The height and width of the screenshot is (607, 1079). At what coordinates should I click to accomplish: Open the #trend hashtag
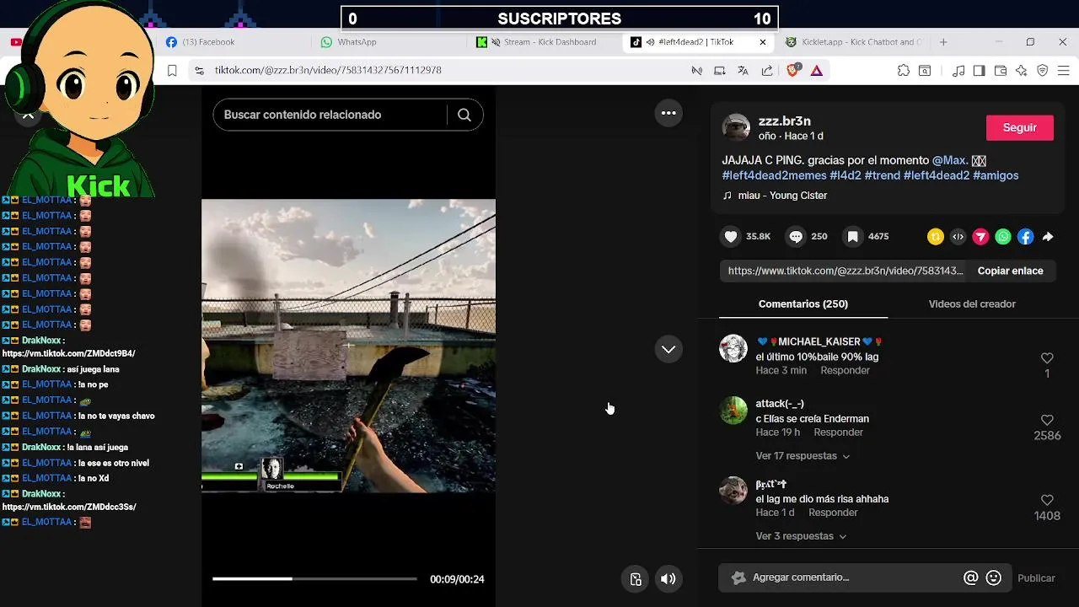tap(883, 175)
